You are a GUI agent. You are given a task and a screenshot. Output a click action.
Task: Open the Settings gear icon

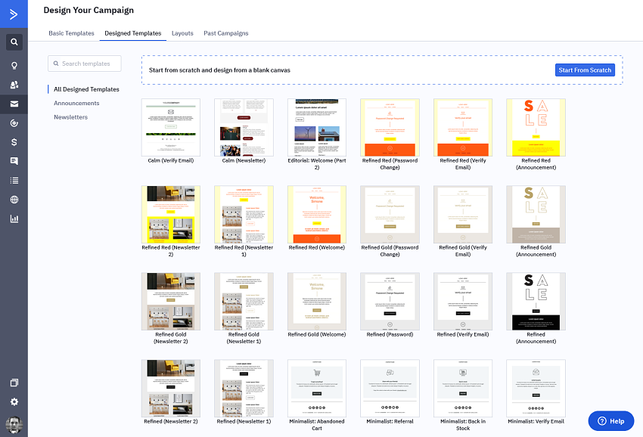click(14, 401)
